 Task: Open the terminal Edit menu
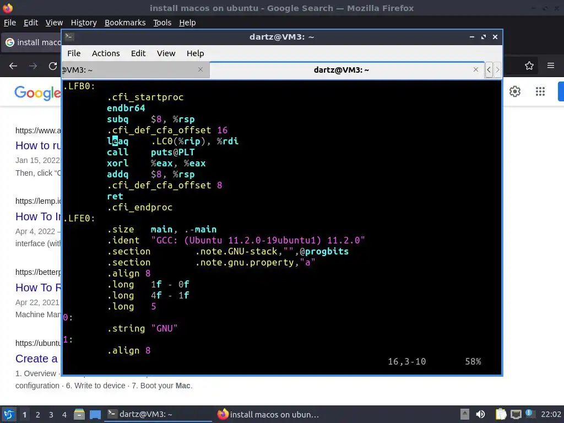[138, 53]
